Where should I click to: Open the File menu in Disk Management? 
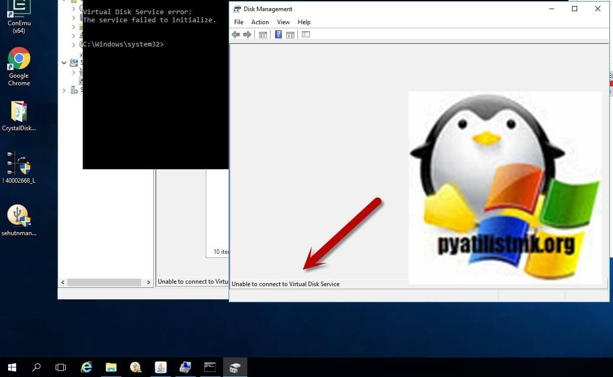239,22
